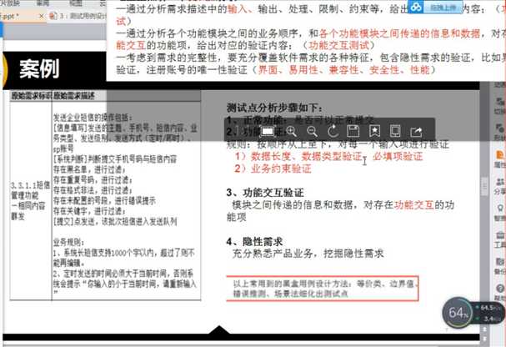Click the fit-to-window icon in floating toolbar

268,131
